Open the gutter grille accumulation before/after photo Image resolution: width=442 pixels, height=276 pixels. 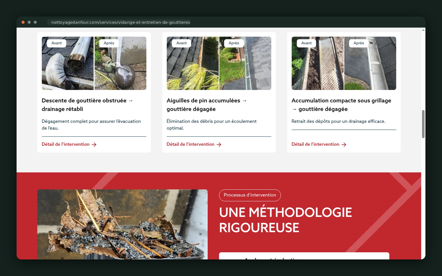click(344, 63)
